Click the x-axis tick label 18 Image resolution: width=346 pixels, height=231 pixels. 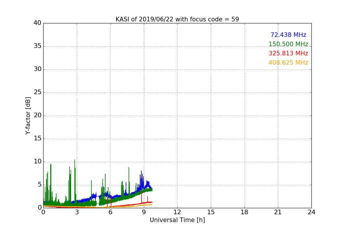(x=245, y=212)
